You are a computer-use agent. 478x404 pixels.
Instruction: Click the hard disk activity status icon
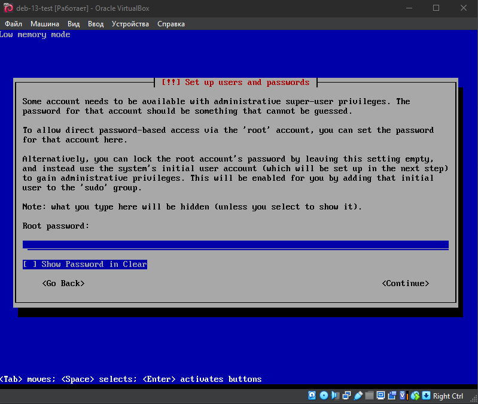312,396
